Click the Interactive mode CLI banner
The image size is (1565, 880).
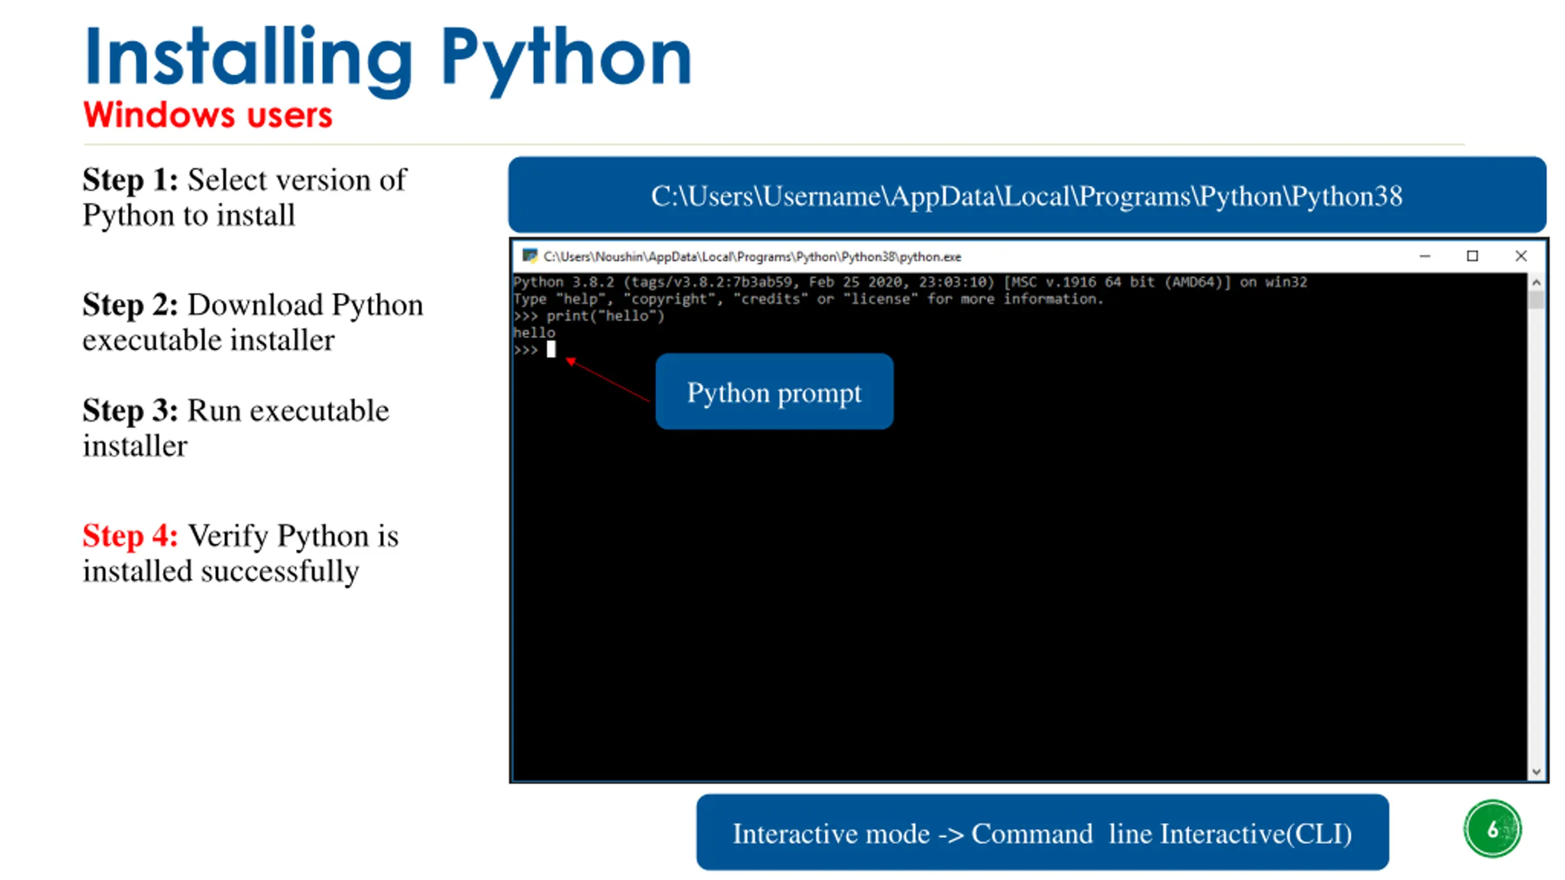pyautogui.click(x=1042, y=833)
